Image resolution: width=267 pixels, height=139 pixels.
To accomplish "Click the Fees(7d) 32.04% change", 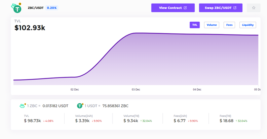I will pos(241,121).
